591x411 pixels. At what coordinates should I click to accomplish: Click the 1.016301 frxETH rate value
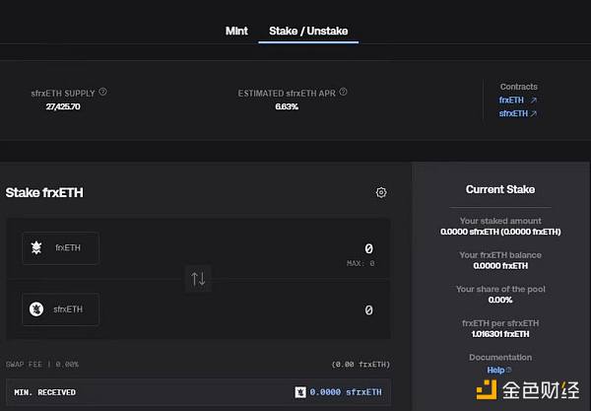click(500, 334)
